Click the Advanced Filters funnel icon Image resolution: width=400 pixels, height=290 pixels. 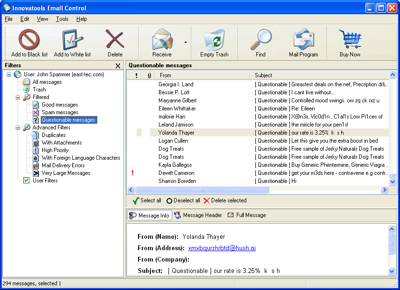pos(27,127)
